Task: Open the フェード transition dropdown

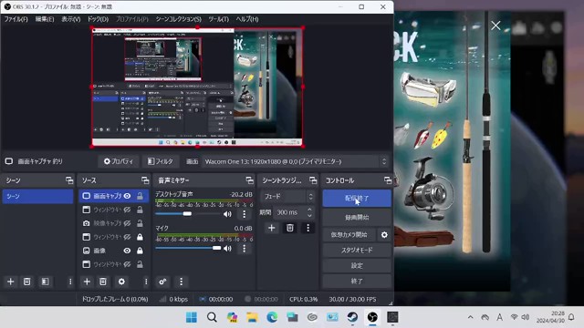Action: 288,197
